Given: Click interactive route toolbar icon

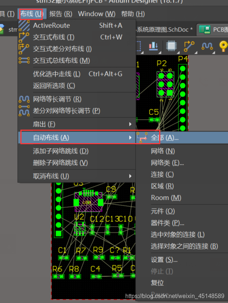Looking at the screenshot, I should click(189, 46).
